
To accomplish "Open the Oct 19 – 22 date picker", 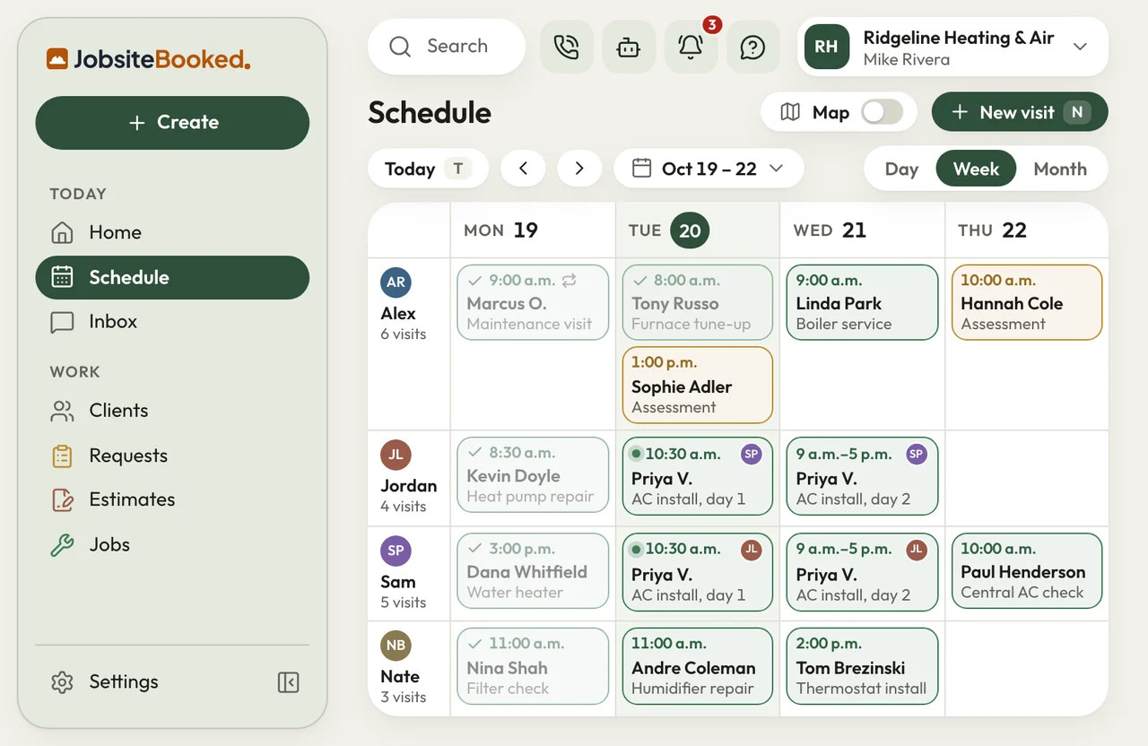I will (x=709, y=169).
